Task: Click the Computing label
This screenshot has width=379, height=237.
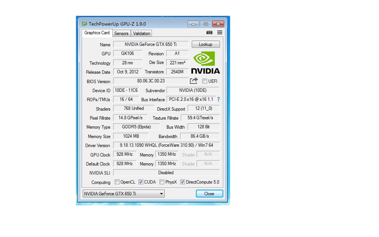Action: (101, 182)
